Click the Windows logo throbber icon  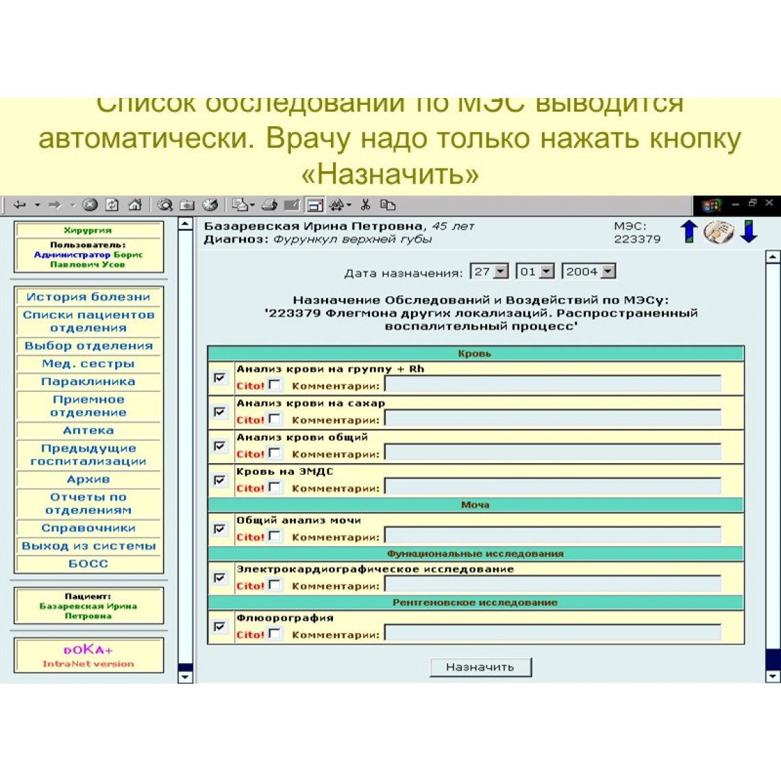(712, 206)
